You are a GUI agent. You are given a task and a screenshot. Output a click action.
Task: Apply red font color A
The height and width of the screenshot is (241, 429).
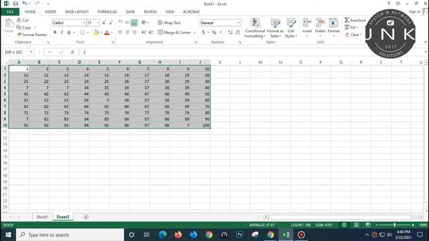tap(107, 33)
